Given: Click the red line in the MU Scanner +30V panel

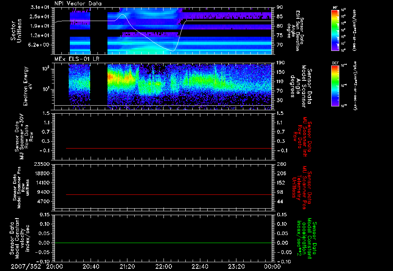Looking at the screenshot, I should point(169,148).
